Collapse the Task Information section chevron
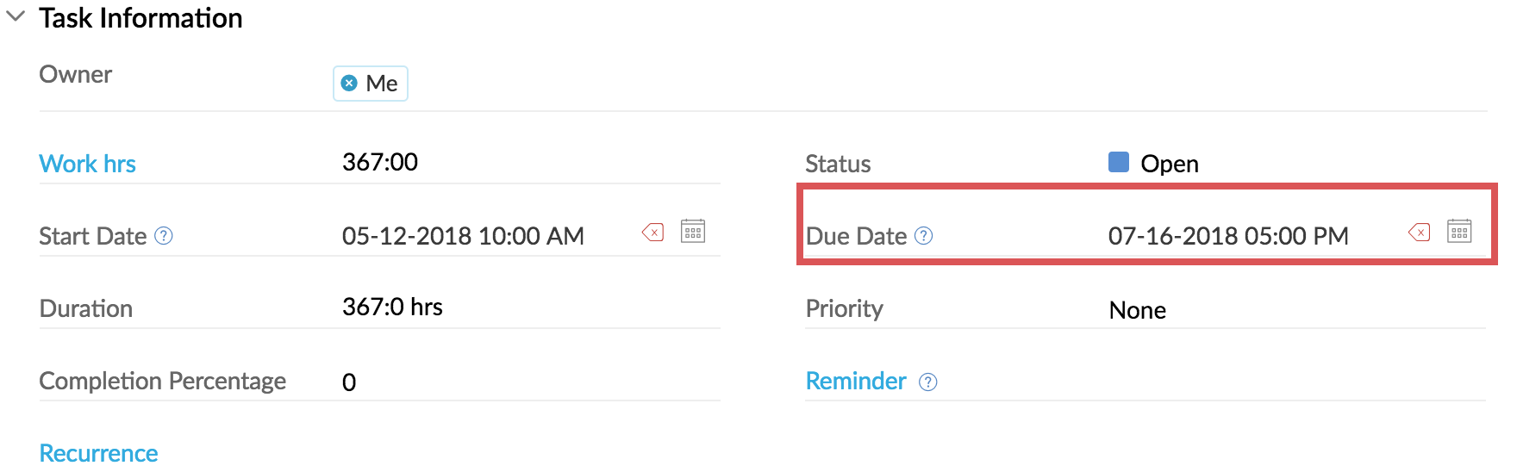Image resolution: width=1517 pixels, height=472 pixels. click(x=16, y=16)
